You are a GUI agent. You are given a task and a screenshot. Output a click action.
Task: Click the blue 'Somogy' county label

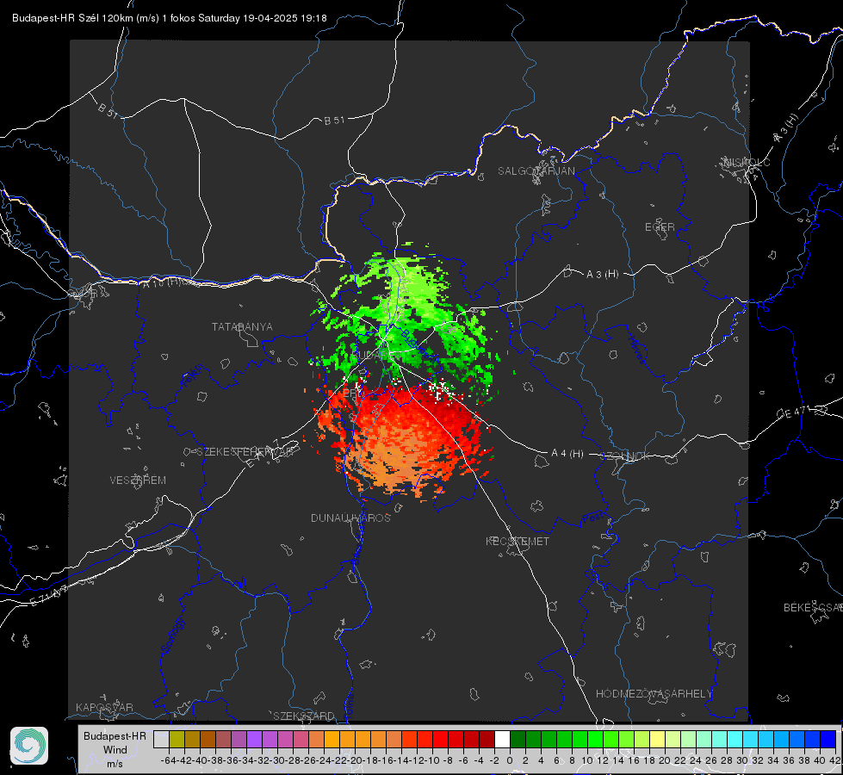[172, 635]
